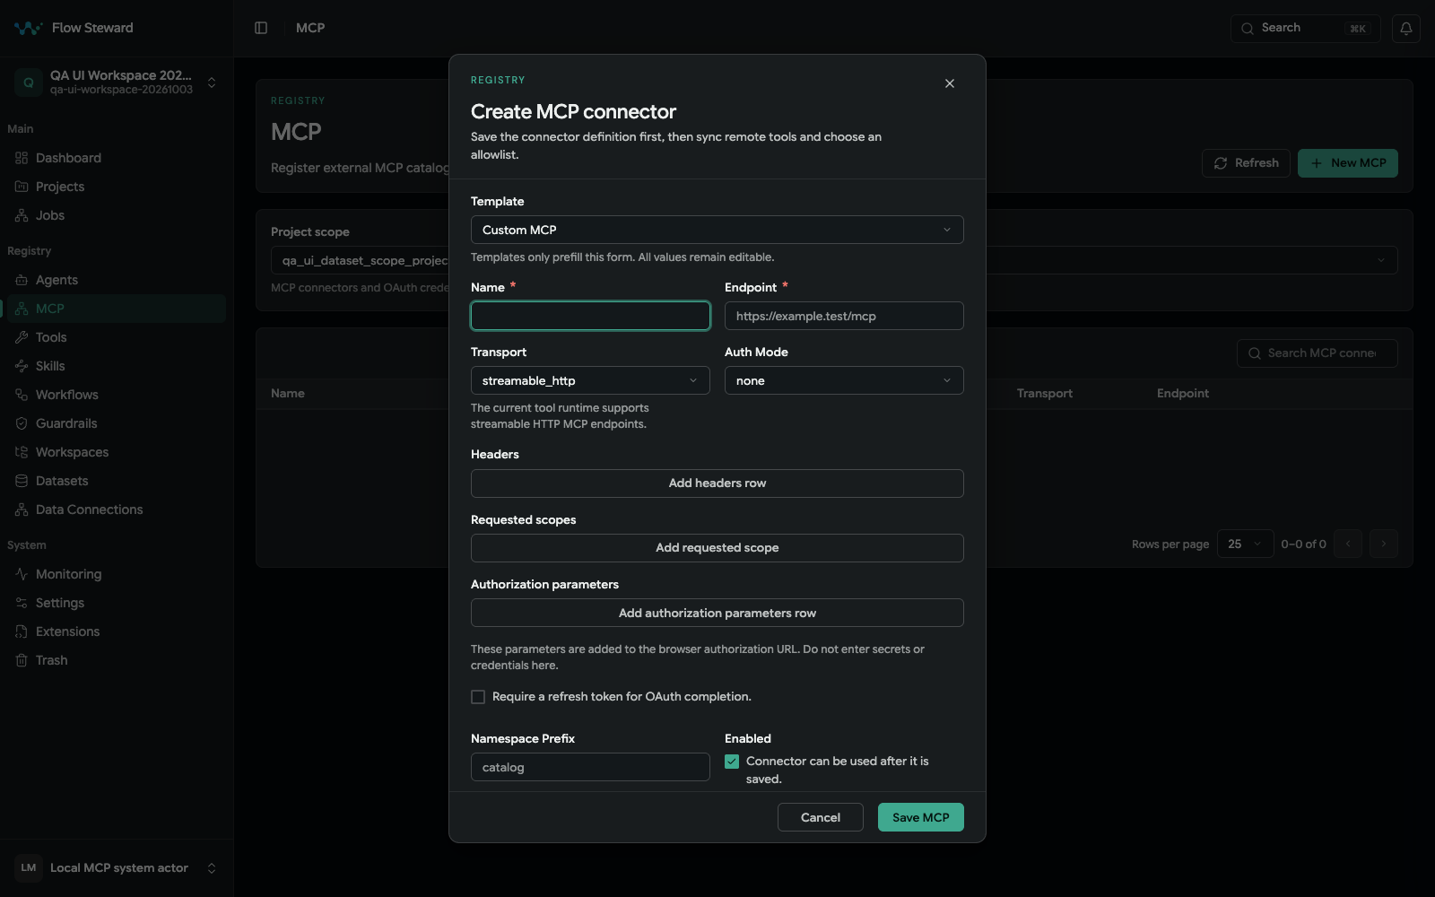Click the Save MCP button
The image size is (1435, 897).
coord(921,817)
